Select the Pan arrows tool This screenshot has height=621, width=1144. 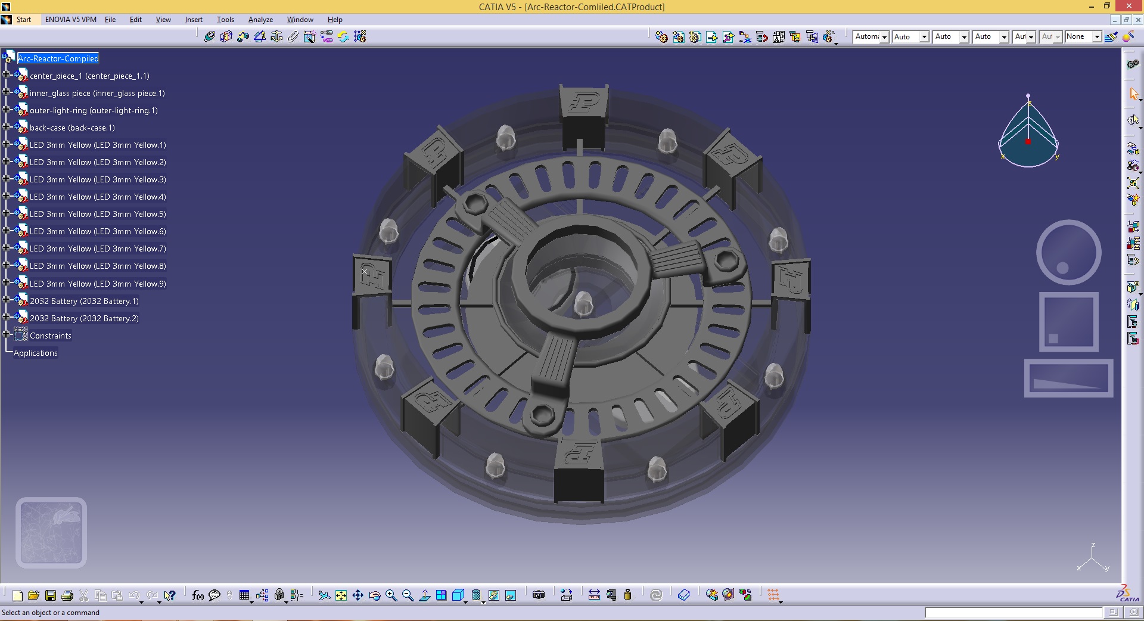357,595
